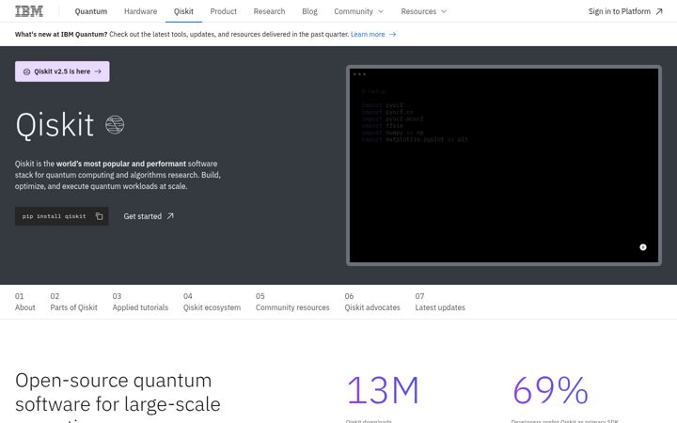This screenshot has height=423, width=677.
Task: Click the Qiskit logo emblem beside the title
Action: point(115,125)
